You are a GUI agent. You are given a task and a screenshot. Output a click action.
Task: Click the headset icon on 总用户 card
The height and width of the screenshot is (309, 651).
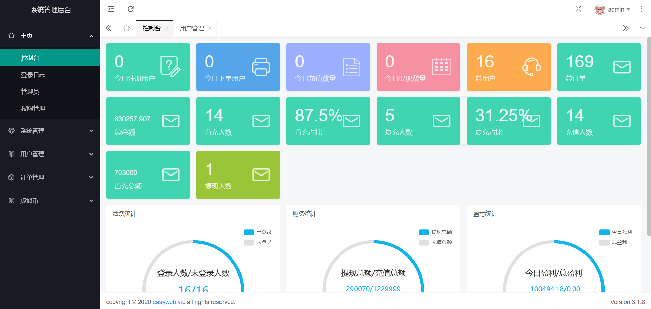pos(531,67)
